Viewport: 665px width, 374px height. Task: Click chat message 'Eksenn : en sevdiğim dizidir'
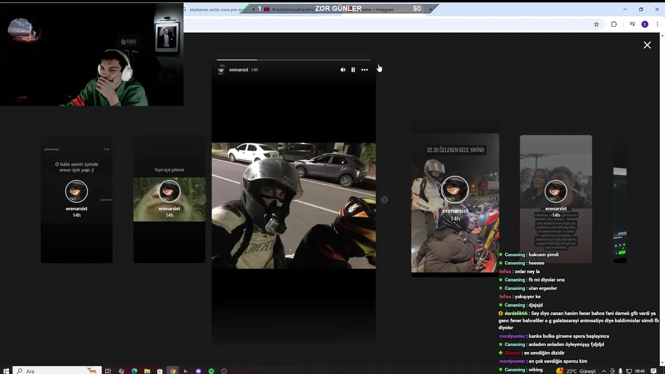(531, 353)
